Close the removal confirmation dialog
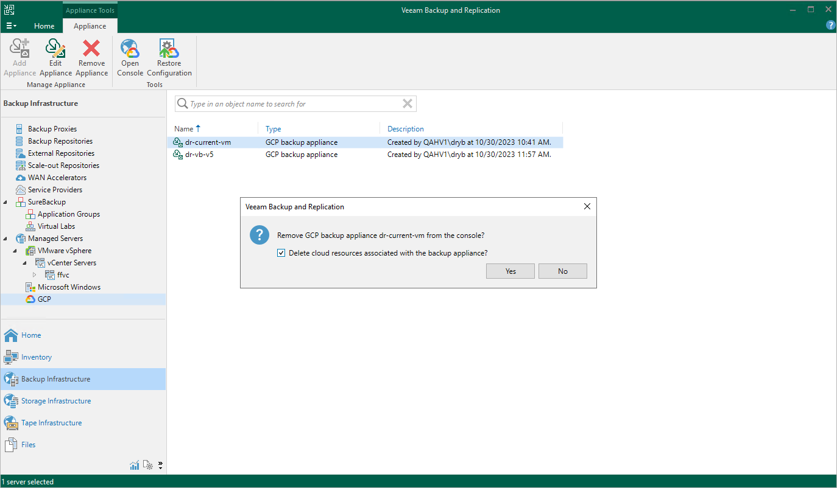Screen dimensions: 837x488 pos(587,207)
